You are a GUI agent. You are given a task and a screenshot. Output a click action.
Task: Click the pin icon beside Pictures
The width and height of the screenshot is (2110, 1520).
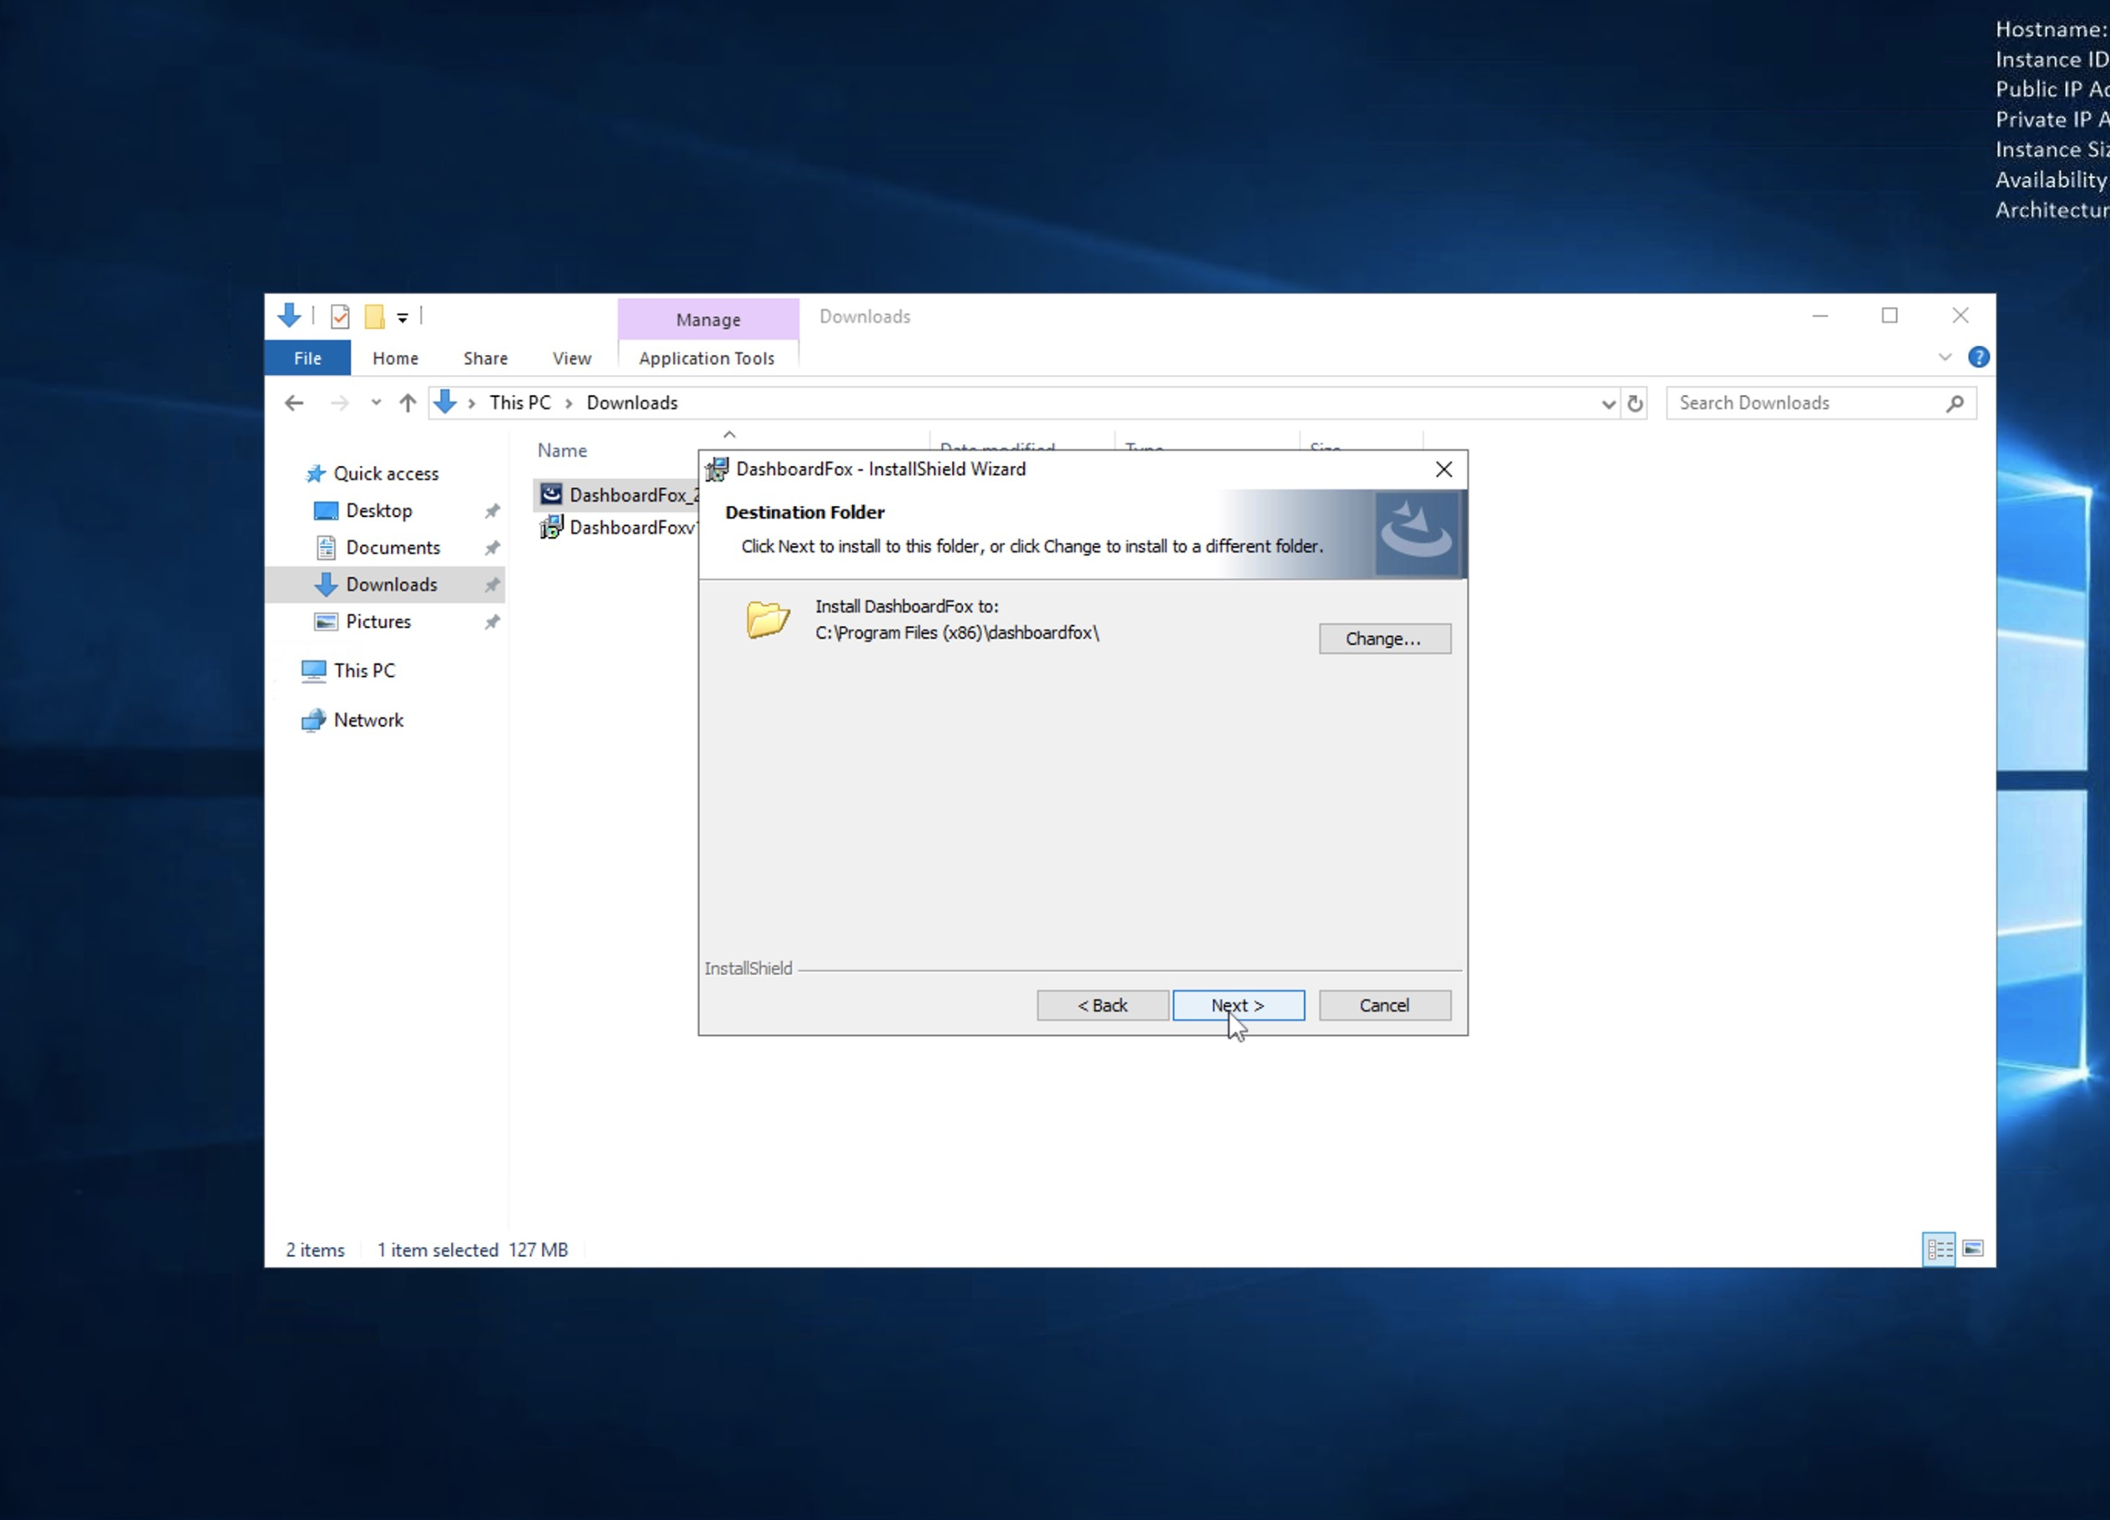click(x=492, y=621)
